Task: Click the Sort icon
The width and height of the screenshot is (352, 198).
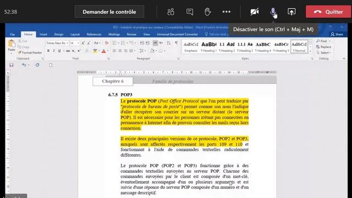Action: coord(169,43)
